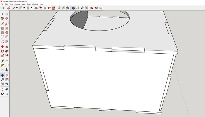Image resolution: width=205 pixels, height=117 pixels.
Task: Select the Pie tool
Action: coord(7,41)
